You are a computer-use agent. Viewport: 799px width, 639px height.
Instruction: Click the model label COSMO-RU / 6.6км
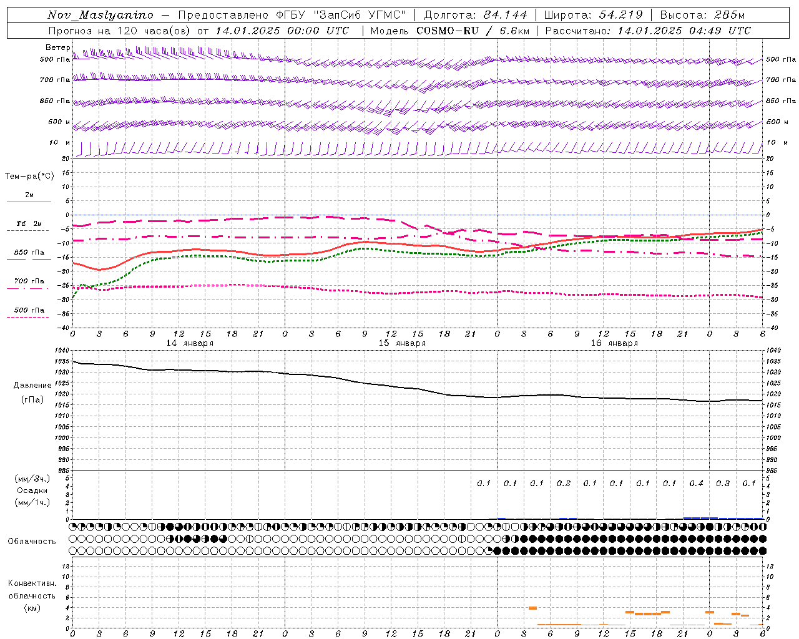click(x=473, y=31)
